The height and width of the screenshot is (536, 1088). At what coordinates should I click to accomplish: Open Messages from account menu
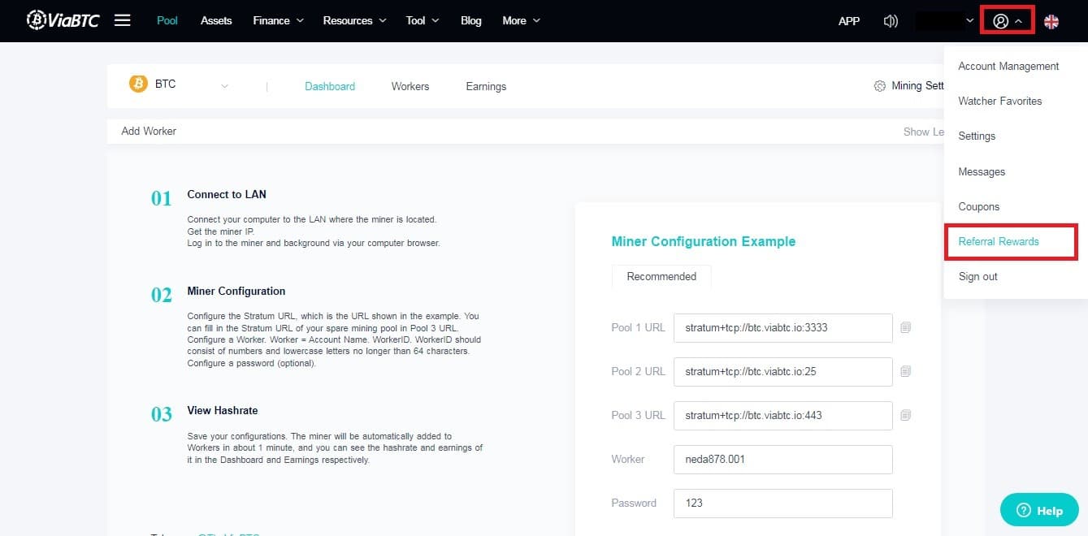(x=982, y=171)
